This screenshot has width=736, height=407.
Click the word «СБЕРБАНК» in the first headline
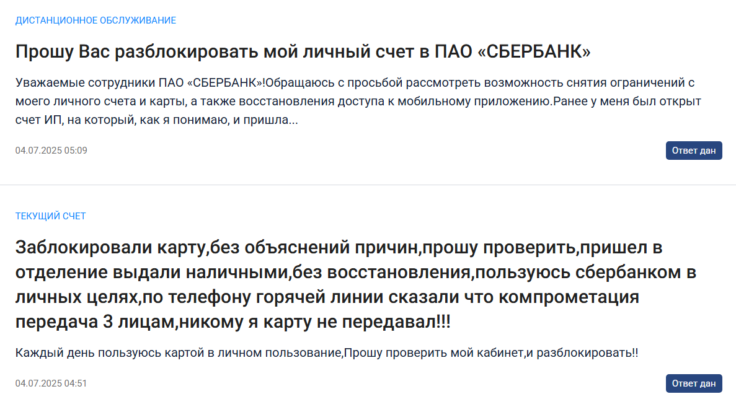(534, 51)
